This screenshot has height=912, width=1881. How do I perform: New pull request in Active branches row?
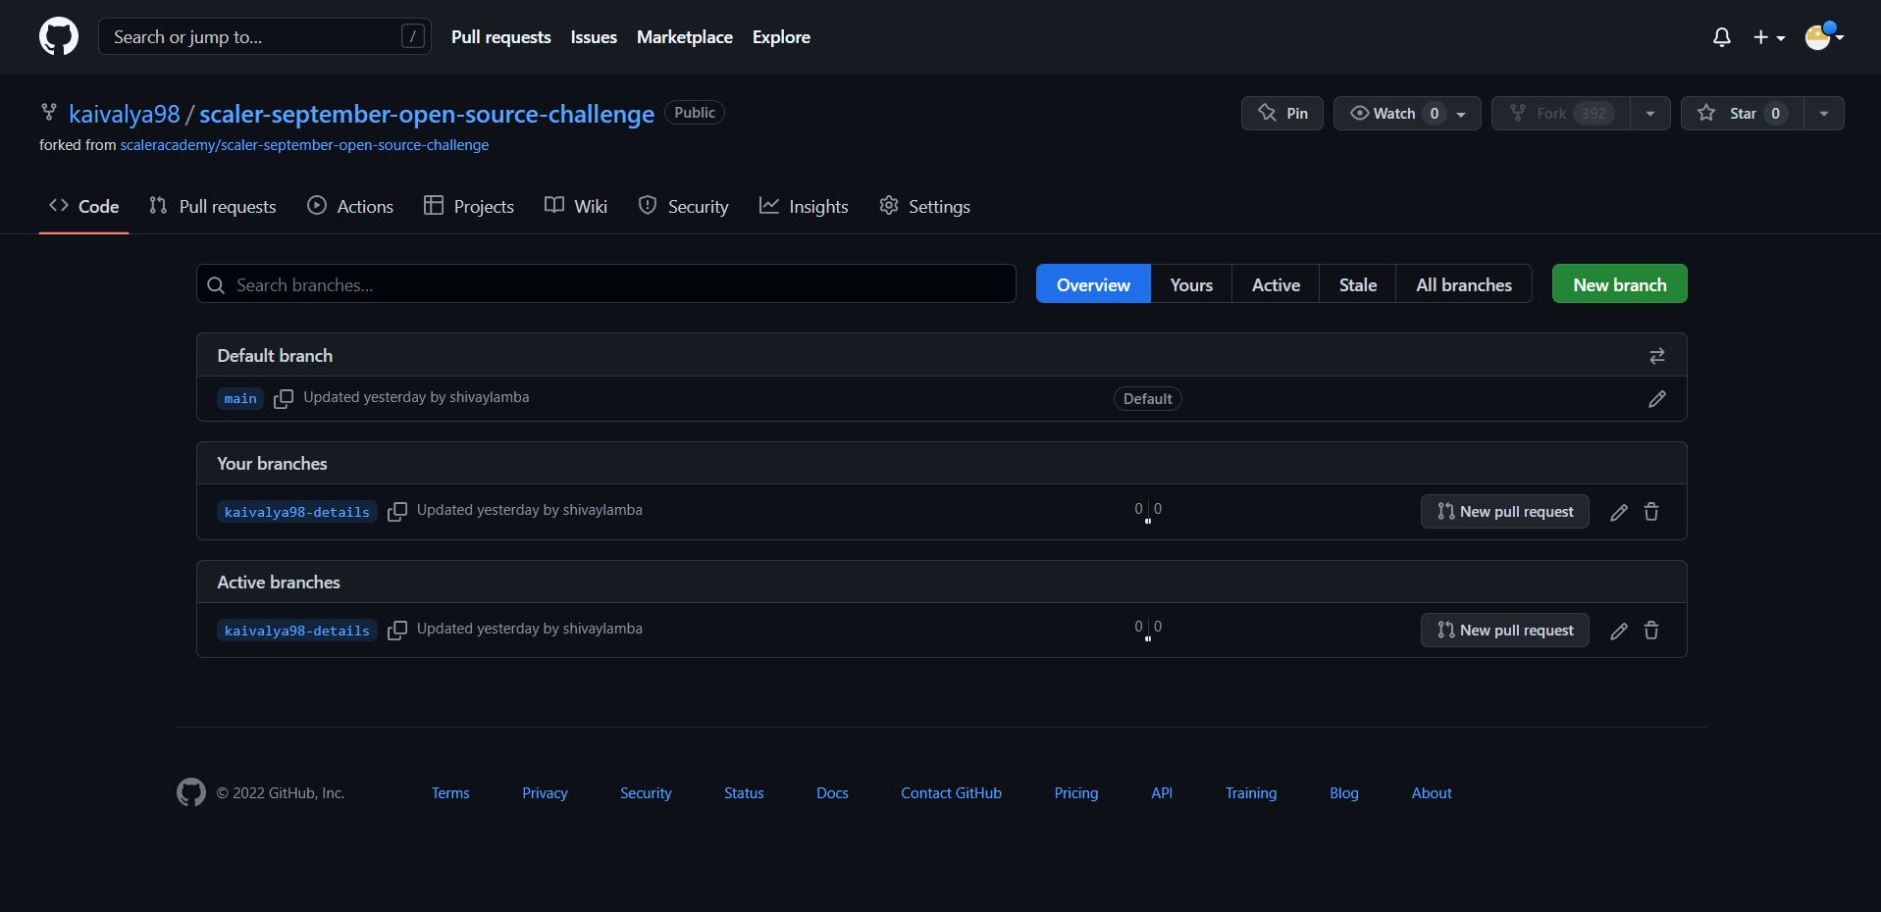tap(1504, 631)
